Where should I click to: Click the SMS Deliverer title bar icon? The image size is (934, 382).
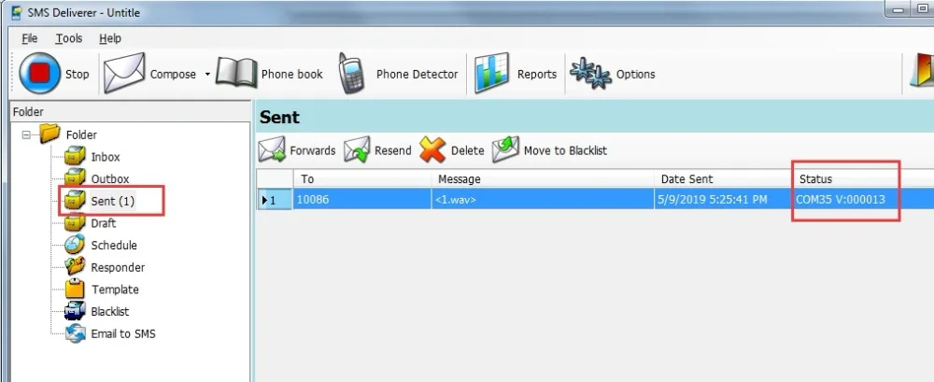[x=17, y=12]
